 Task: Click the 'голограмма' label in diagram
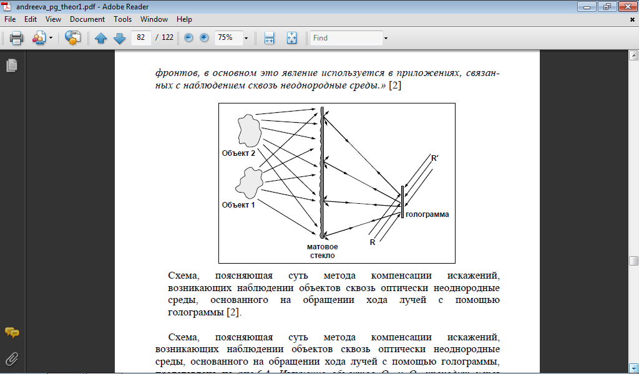427,214
